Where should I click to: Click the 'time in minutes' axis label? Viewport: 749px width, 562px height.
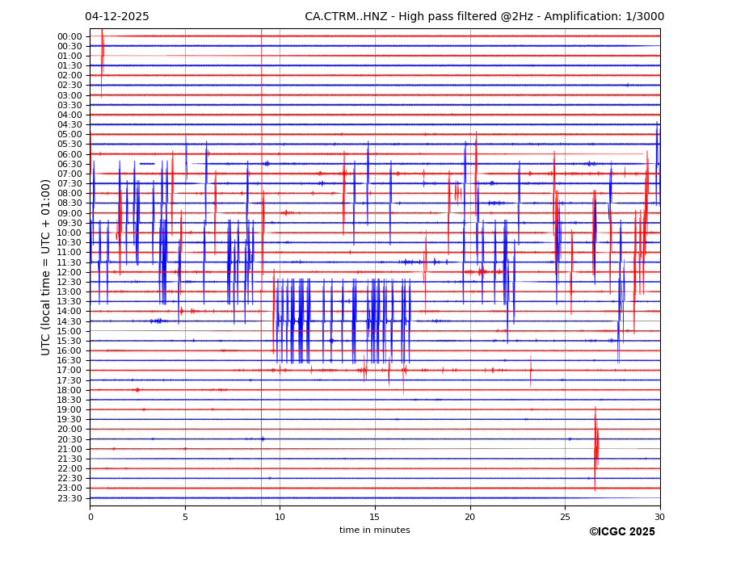click(x=374, y=531)
